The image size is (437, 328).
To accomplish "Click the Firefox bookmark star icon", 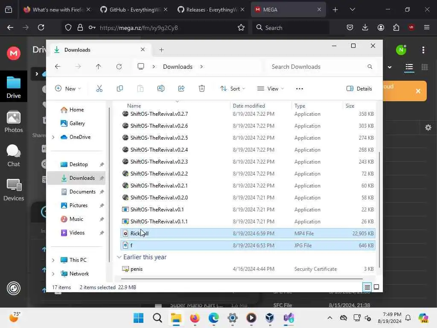I will [241, 27].
